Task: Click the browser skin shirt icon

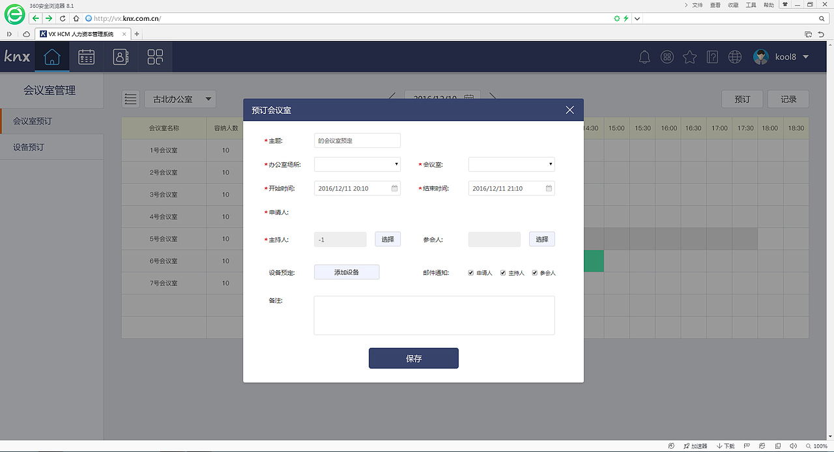Action: (786, 5)
